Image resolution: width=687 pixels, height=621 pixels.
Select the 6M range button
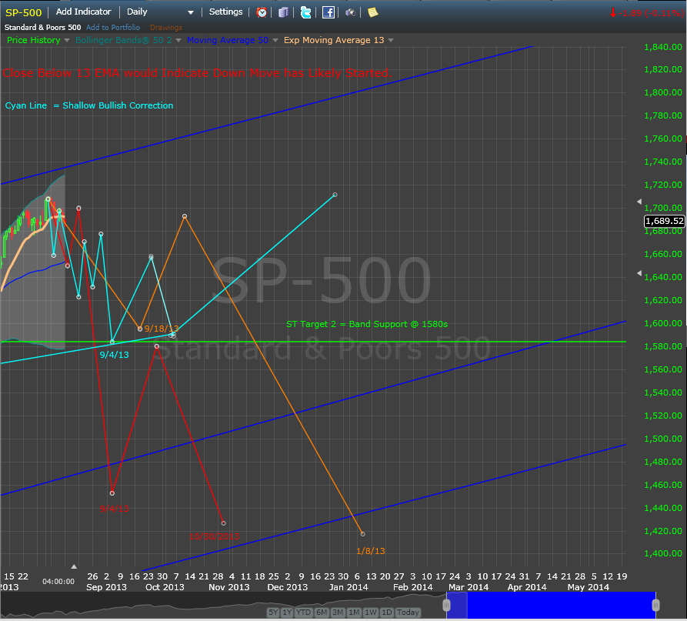tap(322, 613)
